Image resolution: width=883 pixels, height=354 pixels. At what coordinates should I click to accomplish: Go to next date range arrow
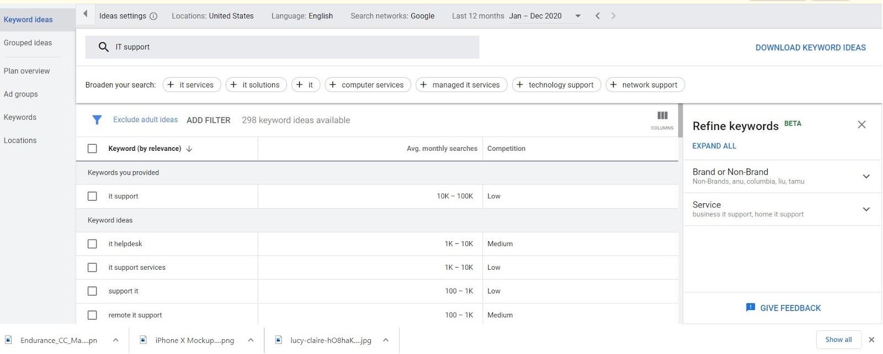click(613, 16)
